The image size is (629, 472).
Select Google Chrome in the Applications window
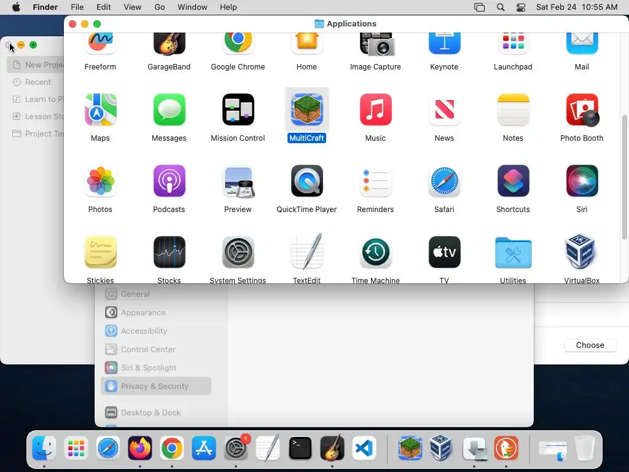[238, 44]
